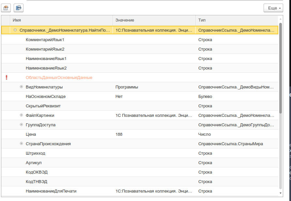Select the ГруппаДоступа row name
Image resolution: width=291 pixels, height=201 pixels.
click(x=40, y=125)
